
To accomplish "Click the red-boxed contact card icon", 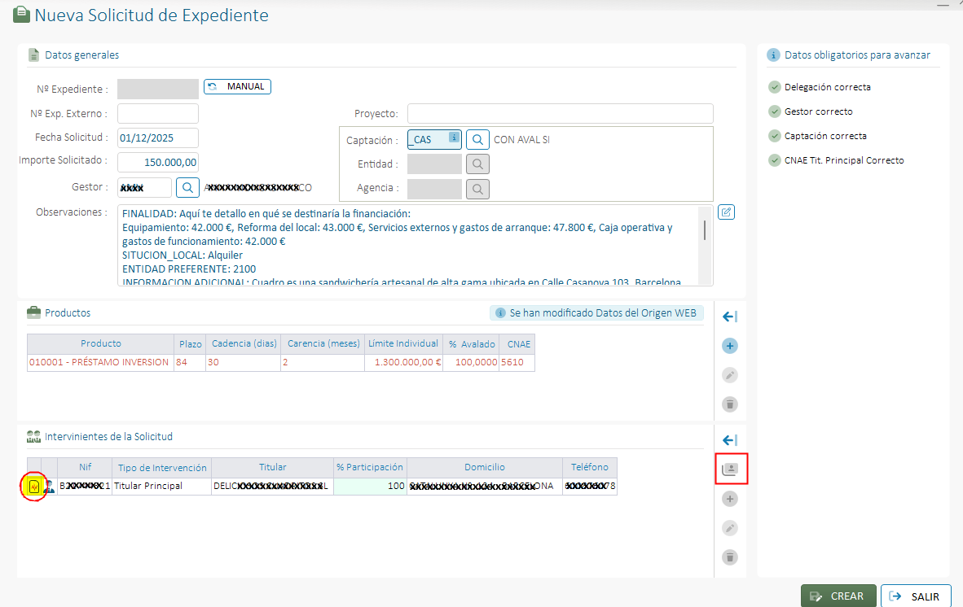I will pos(731,469).
